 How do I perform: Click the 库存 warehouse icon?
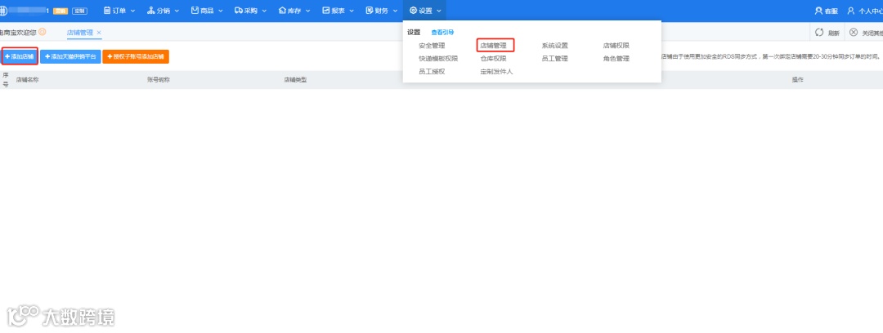283,11
